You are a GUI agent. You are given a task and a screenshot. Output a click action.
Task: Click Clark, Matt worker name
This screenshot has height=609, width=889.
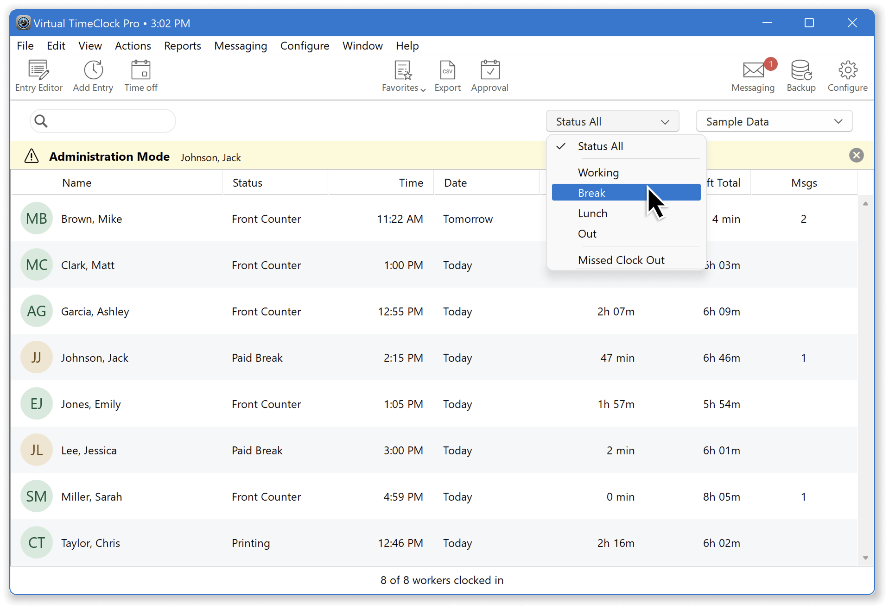coord(88,265)
